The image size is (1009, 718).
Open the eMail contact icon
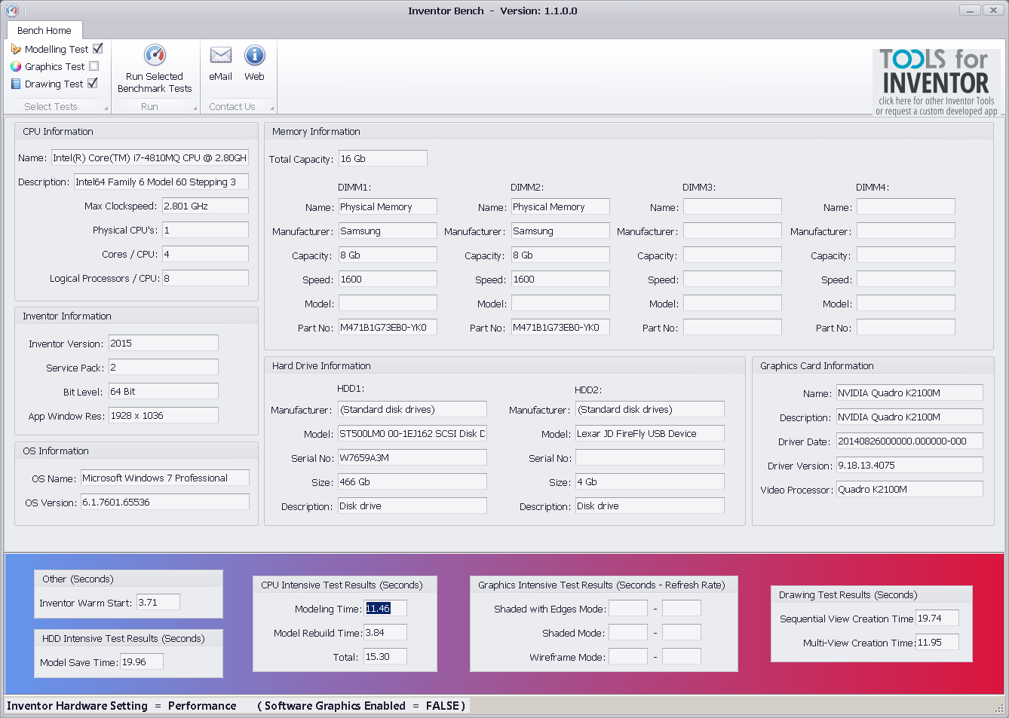pos(221,55)
